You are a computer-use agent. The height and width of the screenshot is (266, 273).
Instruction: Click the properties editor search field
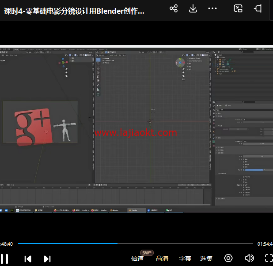click(249, 102)
